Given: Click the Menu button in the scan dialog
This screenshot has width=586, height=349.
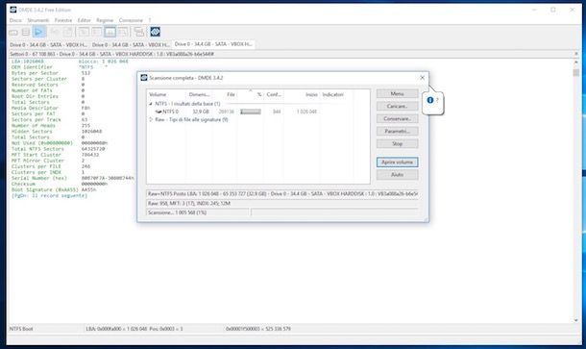Looking at the screenshot, I should pos(398,93).
